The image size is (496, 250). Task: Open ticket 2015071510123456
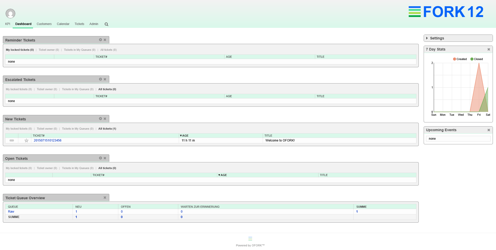pos(47,140)
